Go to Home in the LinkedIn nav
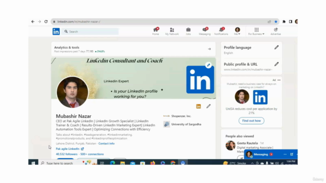Viewport: 326px width, 183px height. (x=155, y=32)
